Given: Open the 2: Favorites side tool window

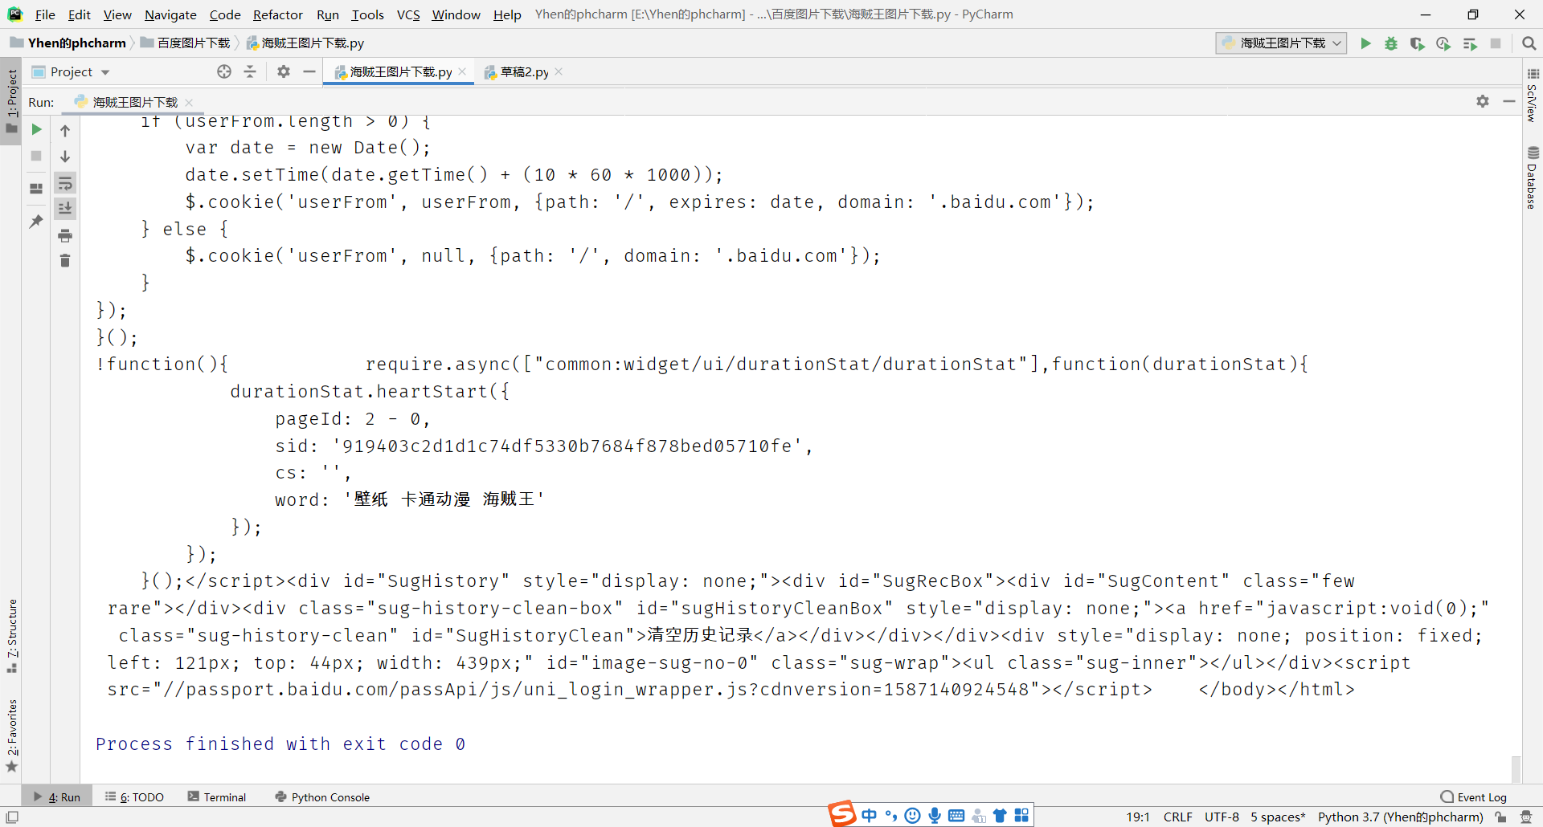Looking at the screenshot, I should 11,735.
